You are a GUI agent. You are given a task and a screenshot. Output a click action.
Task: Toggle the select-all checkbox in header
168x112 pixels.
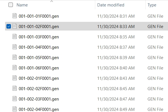11,5
